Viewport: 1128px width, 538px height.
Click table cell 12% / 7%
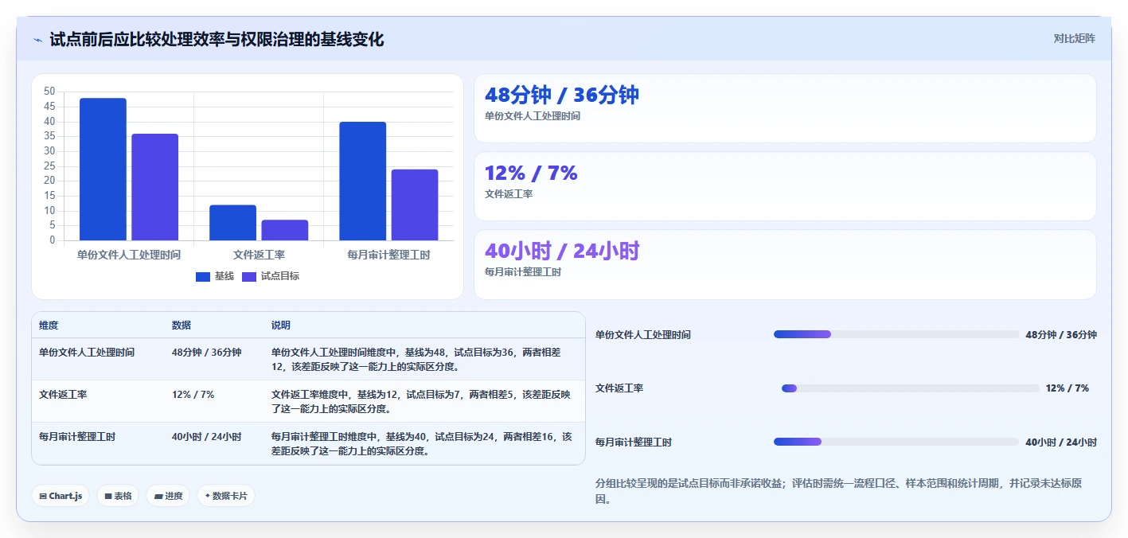pyautogui.click(x=193, y=394)
